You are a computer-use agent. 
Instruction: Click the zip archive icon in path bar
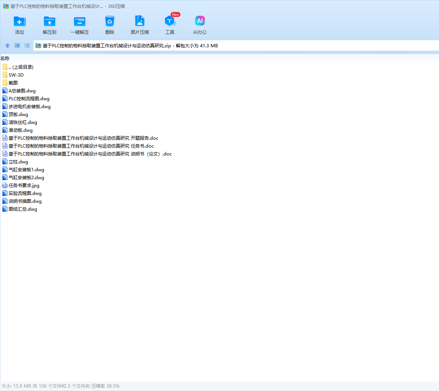[x=38, y=45]
